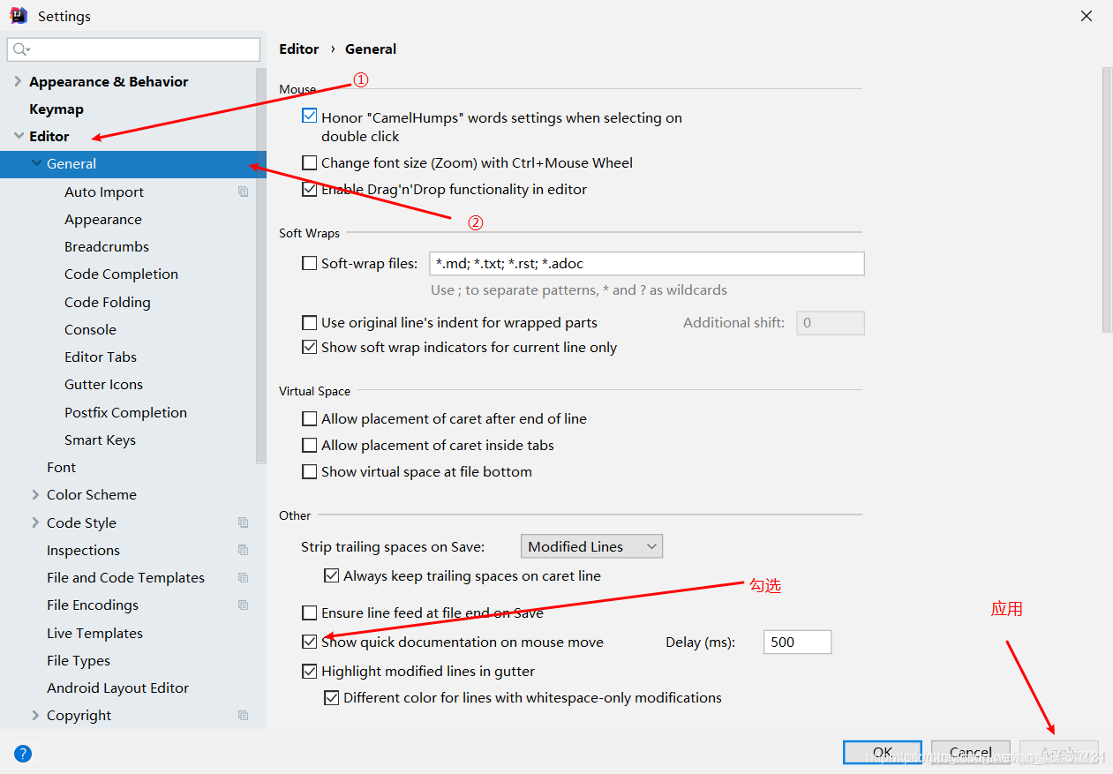Open Font settings page
The height and width of the screenshot is (774, 1113).
(x=62, y=467)
